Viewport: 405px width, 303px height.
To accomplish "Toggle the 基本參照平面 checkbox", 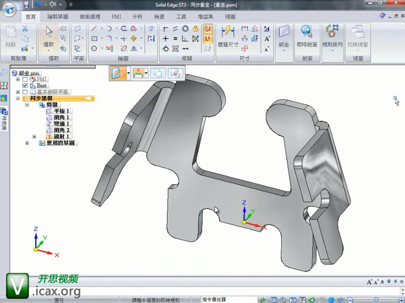I will click(25, 92).
